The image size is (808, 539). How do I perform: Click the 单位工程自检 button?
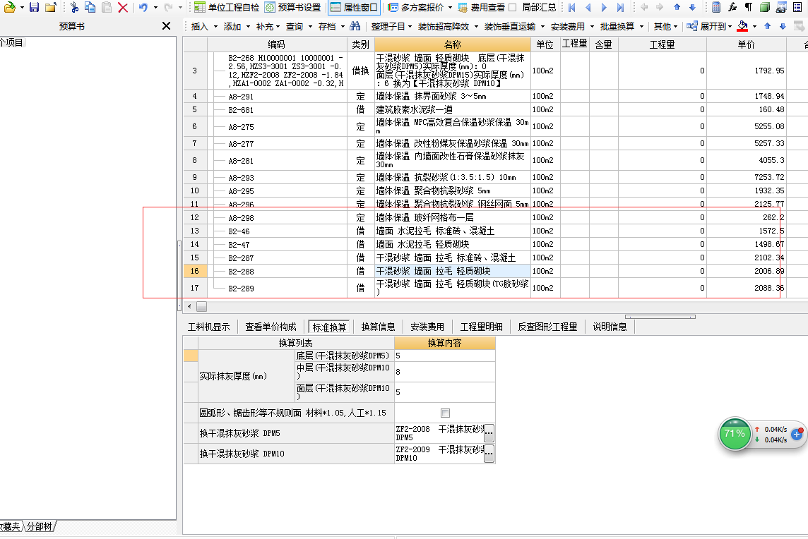pos(227,7)
